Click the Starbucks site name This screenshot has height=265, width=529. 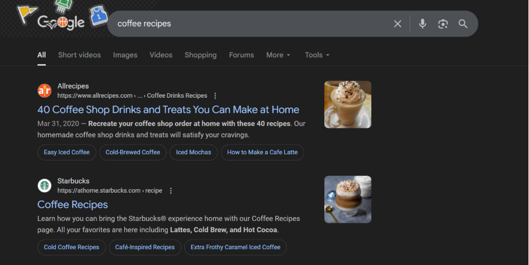(x=73, y=181)
